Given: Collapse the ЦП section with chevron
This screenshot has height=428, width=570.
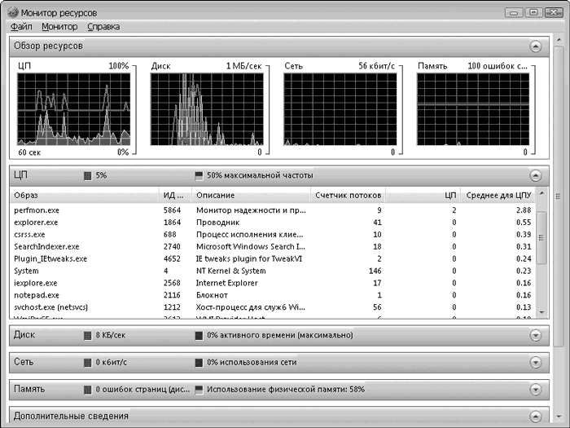Looking at the screenshot, I should click(x=535, y=175).
